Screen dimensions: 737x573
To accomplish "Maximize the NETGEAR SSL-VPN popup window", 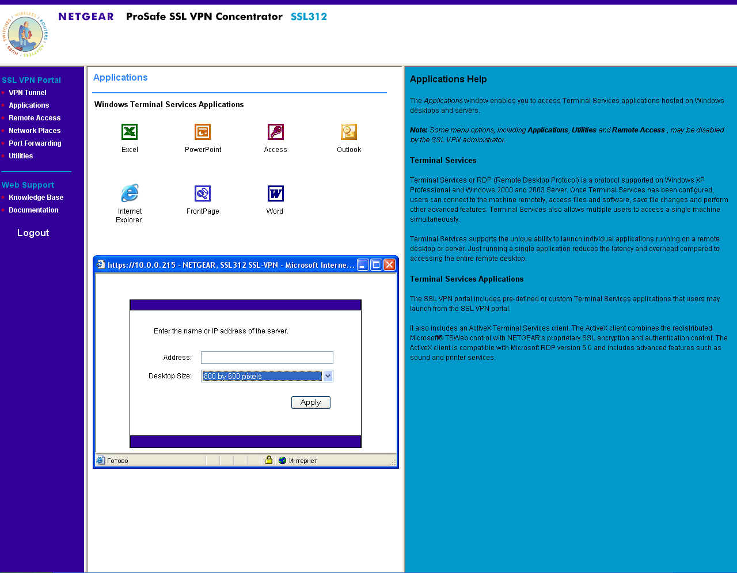I will tap(376, 265).
